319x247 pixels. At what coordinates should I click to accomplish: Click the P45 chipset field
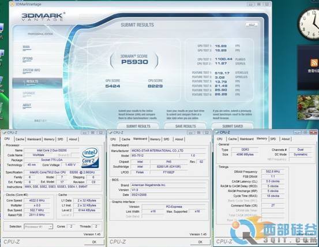[168, 162]
